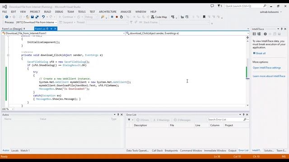Save the current file with Save icon
Viewport: 289px width, 162px height.
[x=32, y=17]
